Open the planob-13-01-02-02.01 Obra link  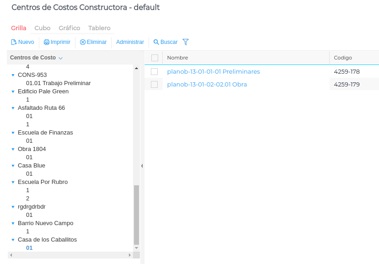pyautogui.click(x=207, y=85)
